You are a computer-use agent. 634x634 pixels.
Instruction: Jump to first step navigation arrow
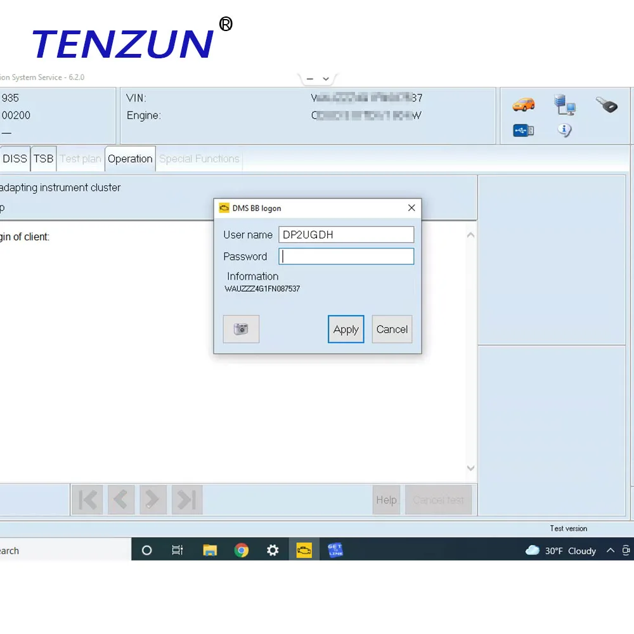click(87, 500)
